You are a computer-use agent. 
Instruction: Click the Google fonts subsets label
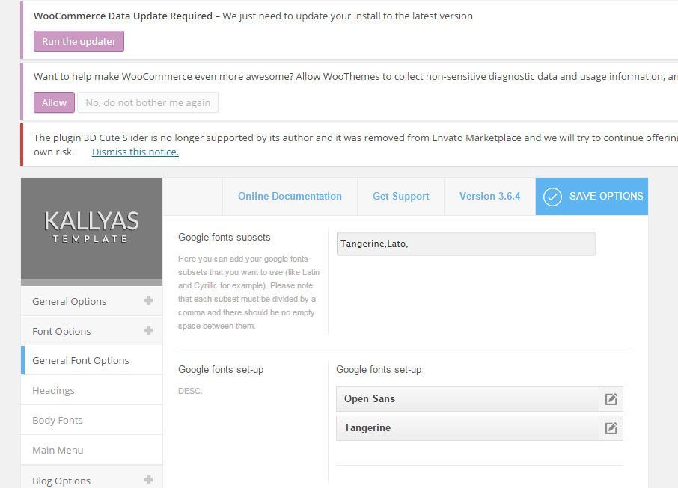[x=224, y=238]
